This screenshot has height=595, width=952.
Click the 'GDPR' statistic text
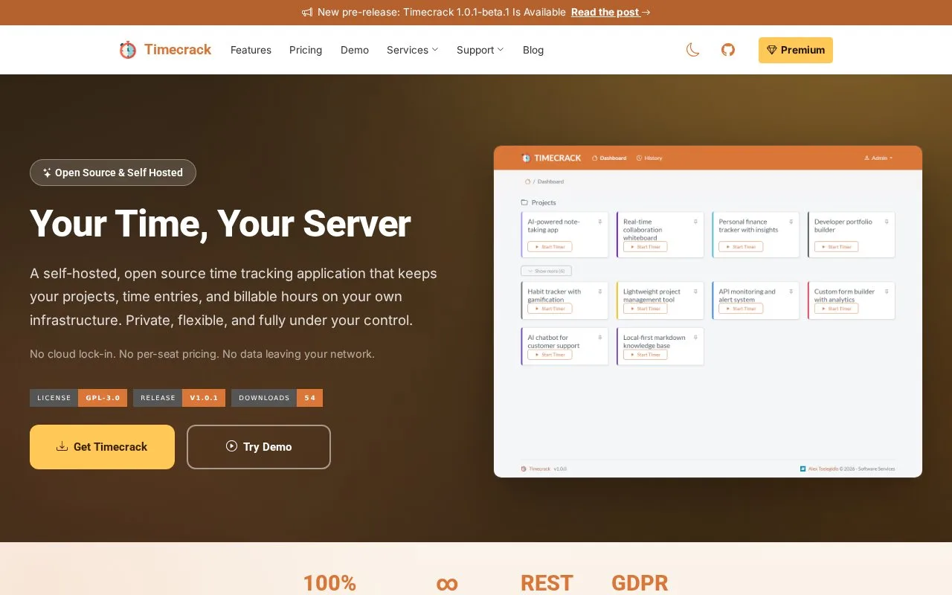click(640, 583)
